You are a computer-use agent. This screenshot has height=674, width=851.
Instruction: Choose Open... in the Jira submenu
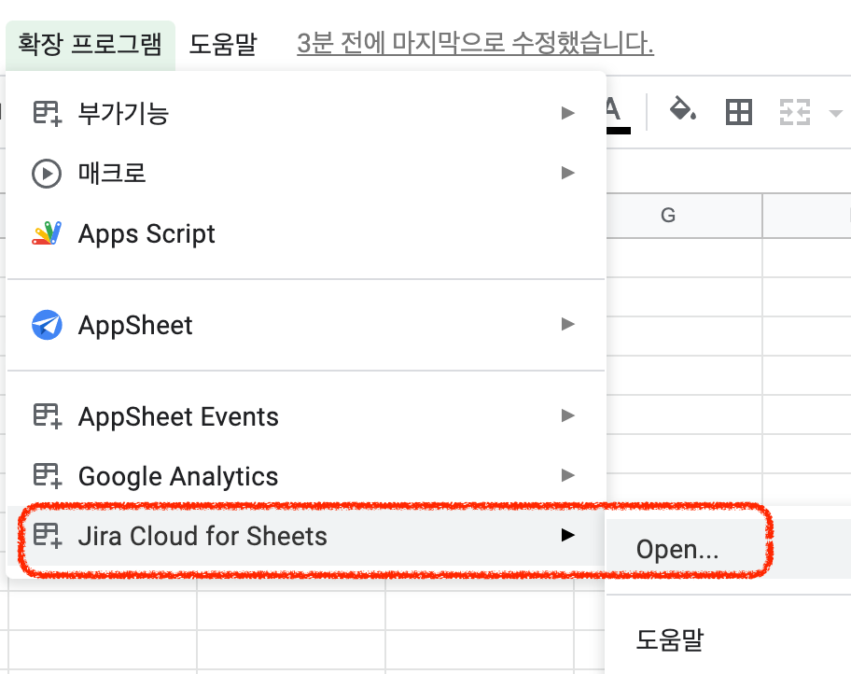click(x=729, y=549)
